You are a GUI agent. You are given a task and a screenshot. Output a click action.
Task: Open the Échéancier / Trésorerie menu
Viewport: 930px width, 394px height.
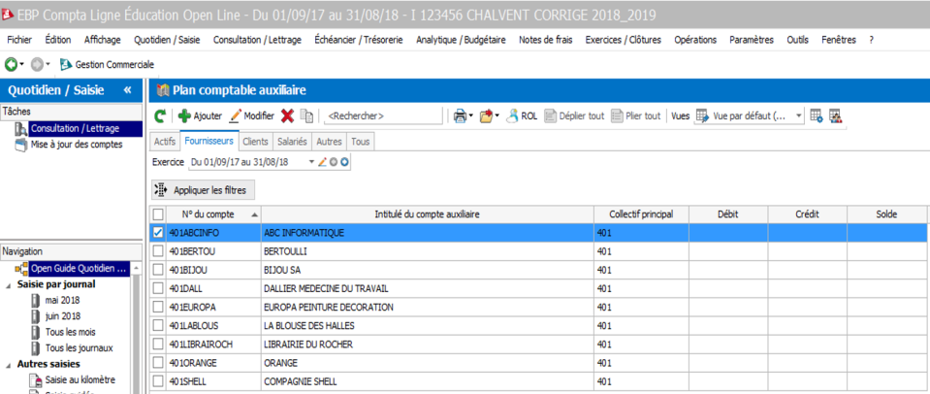359,41
